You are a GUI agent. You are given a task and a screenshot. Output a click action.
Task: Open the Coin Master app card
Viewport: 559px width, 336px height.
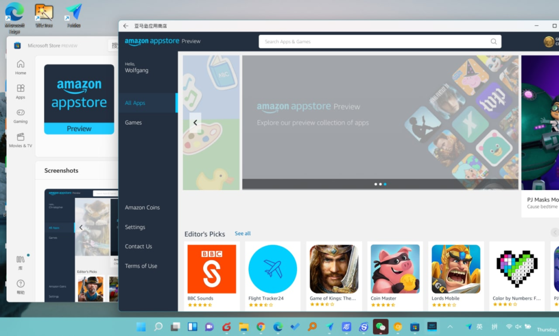click(395, 276)
